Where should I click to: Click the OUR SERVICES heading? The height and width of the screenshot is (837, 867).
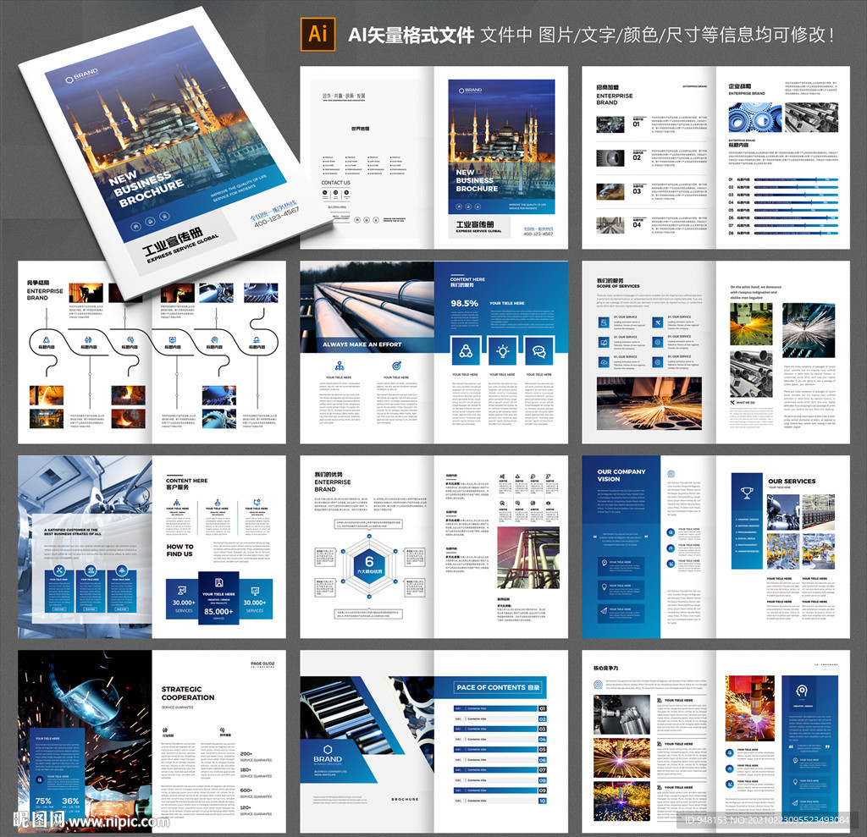click(792, 481)
